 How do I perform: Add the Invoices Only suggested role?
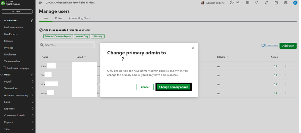pos(82,36)
